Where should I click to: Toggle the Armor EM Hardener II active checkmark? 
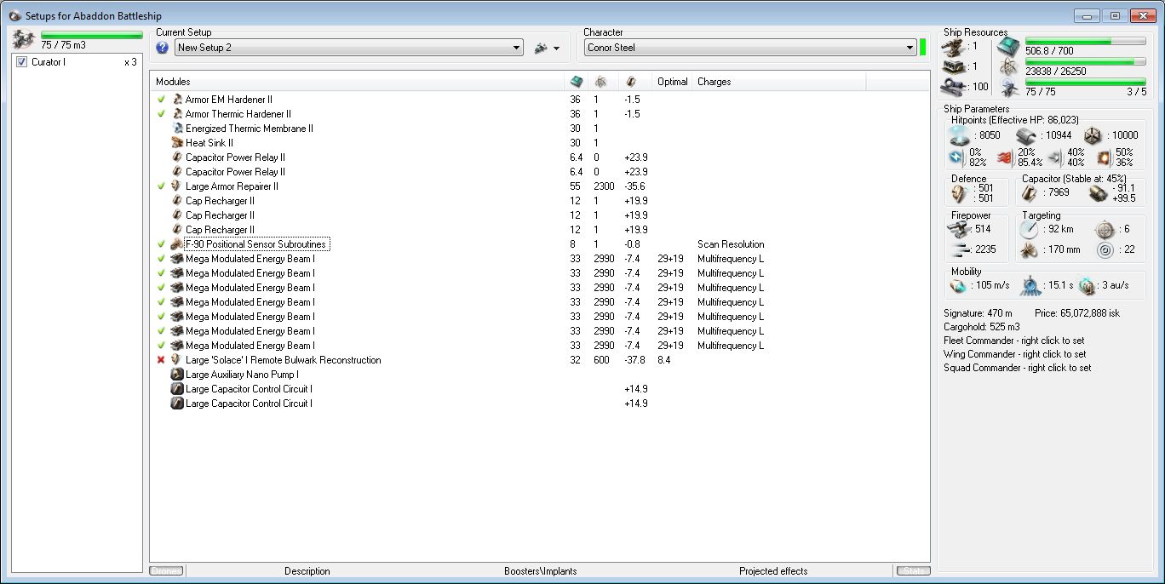161,100
